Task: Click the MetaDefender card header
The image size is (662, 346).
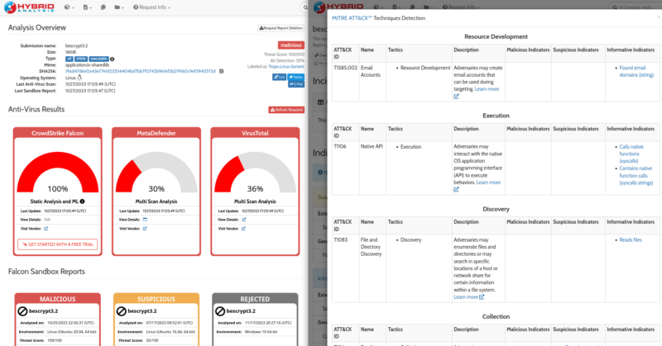Action: coord(156,133)
